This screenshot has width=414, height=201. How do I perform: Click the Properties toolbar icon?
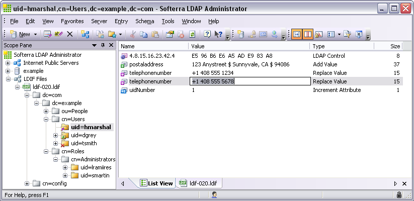(170, 34)
